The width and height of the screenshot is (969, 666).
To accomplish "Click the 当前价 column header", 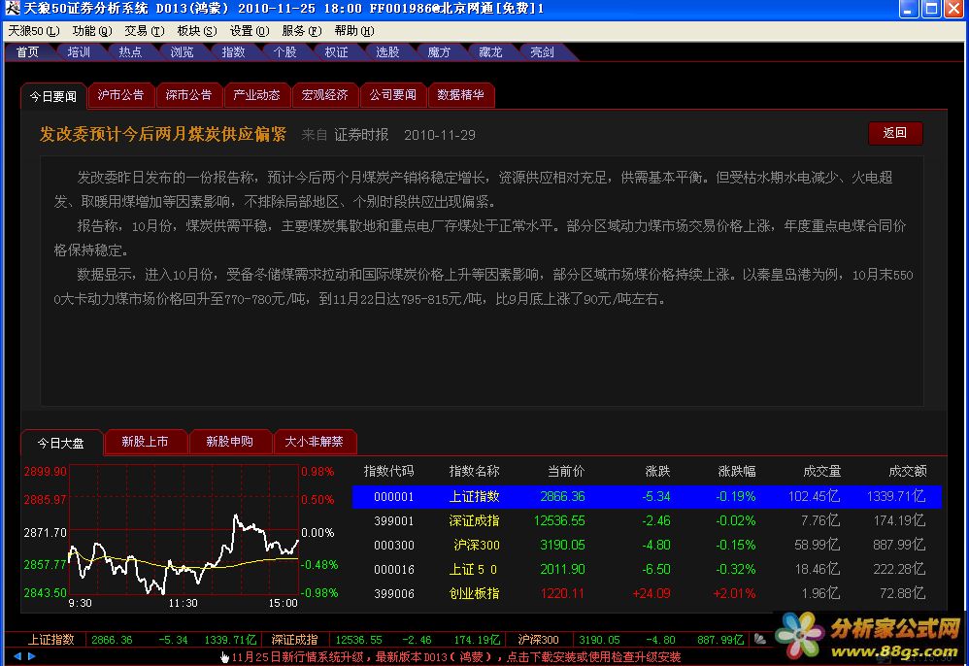I will (x=565, y=472).
